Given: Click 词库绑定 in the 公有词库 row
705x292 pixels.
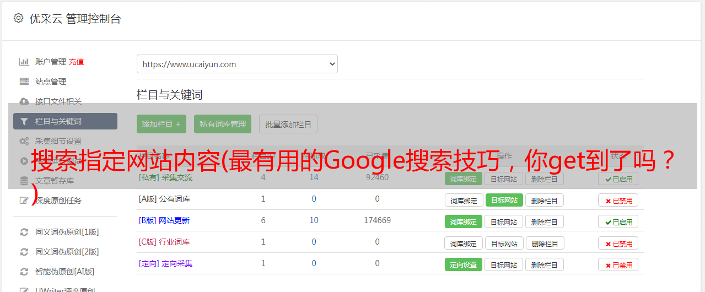Looking at the screenshot, I should [464, 200].
